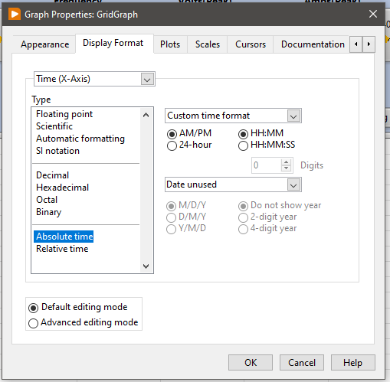Switch to the Appearance tab
390x382 pixels.
44,44
